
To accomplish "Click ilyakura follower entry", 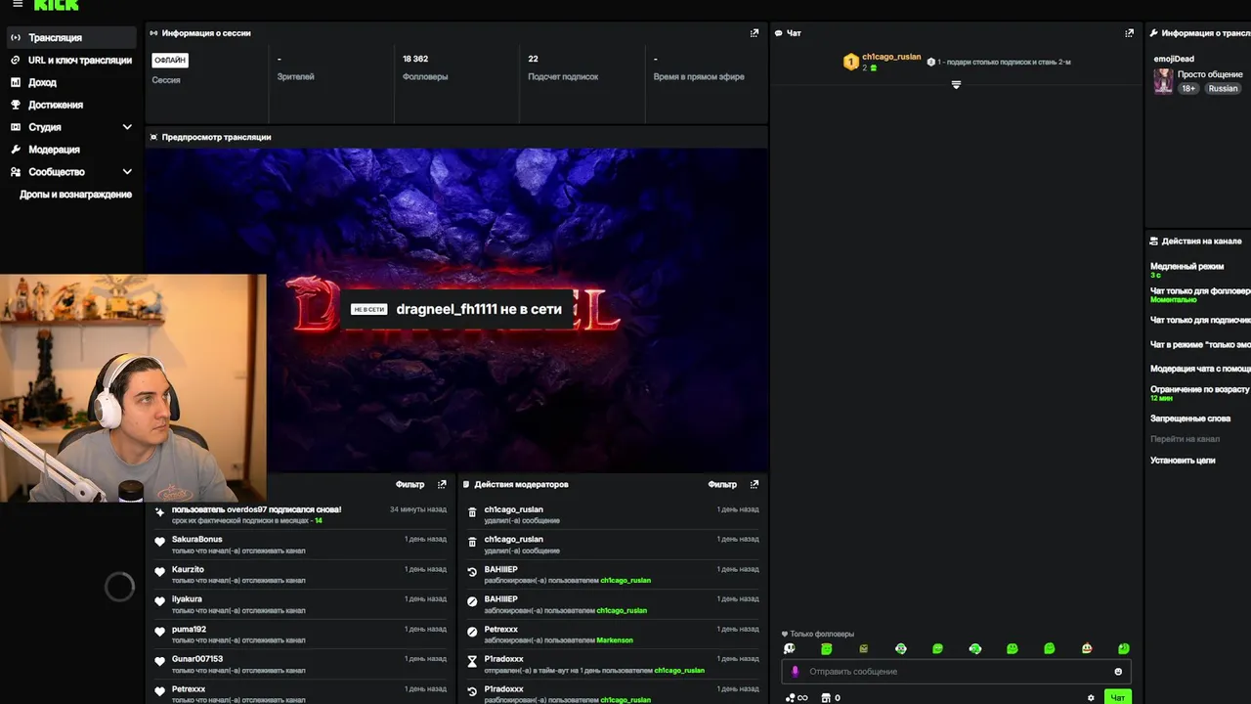I will (x=187, y=599).
